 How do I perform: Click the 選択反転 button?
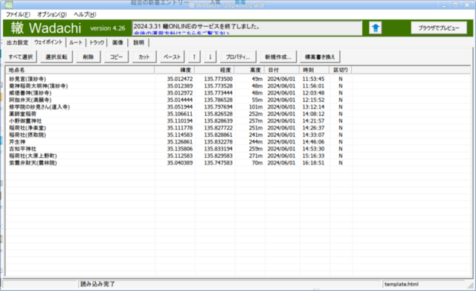57,57
